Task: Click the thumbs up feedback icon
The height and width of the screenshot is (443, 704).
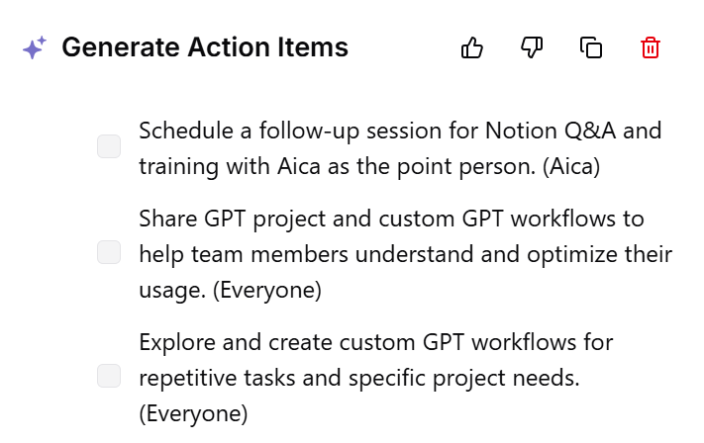Action: pyautogui.click(x=472, y=47)
